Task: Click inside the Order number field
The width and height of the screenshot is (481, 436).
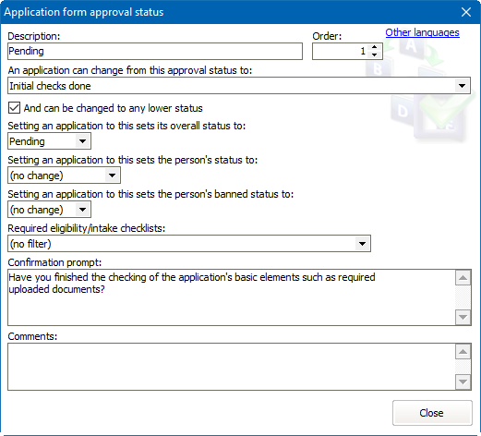Action: (x=341, y=51)
